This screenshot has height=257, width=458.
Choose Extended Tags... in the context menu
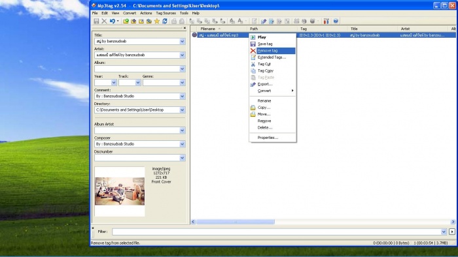tap(273, 57)
